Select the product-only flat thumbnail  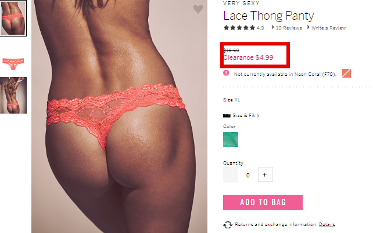pyautogui.click(x=13, y=63)
